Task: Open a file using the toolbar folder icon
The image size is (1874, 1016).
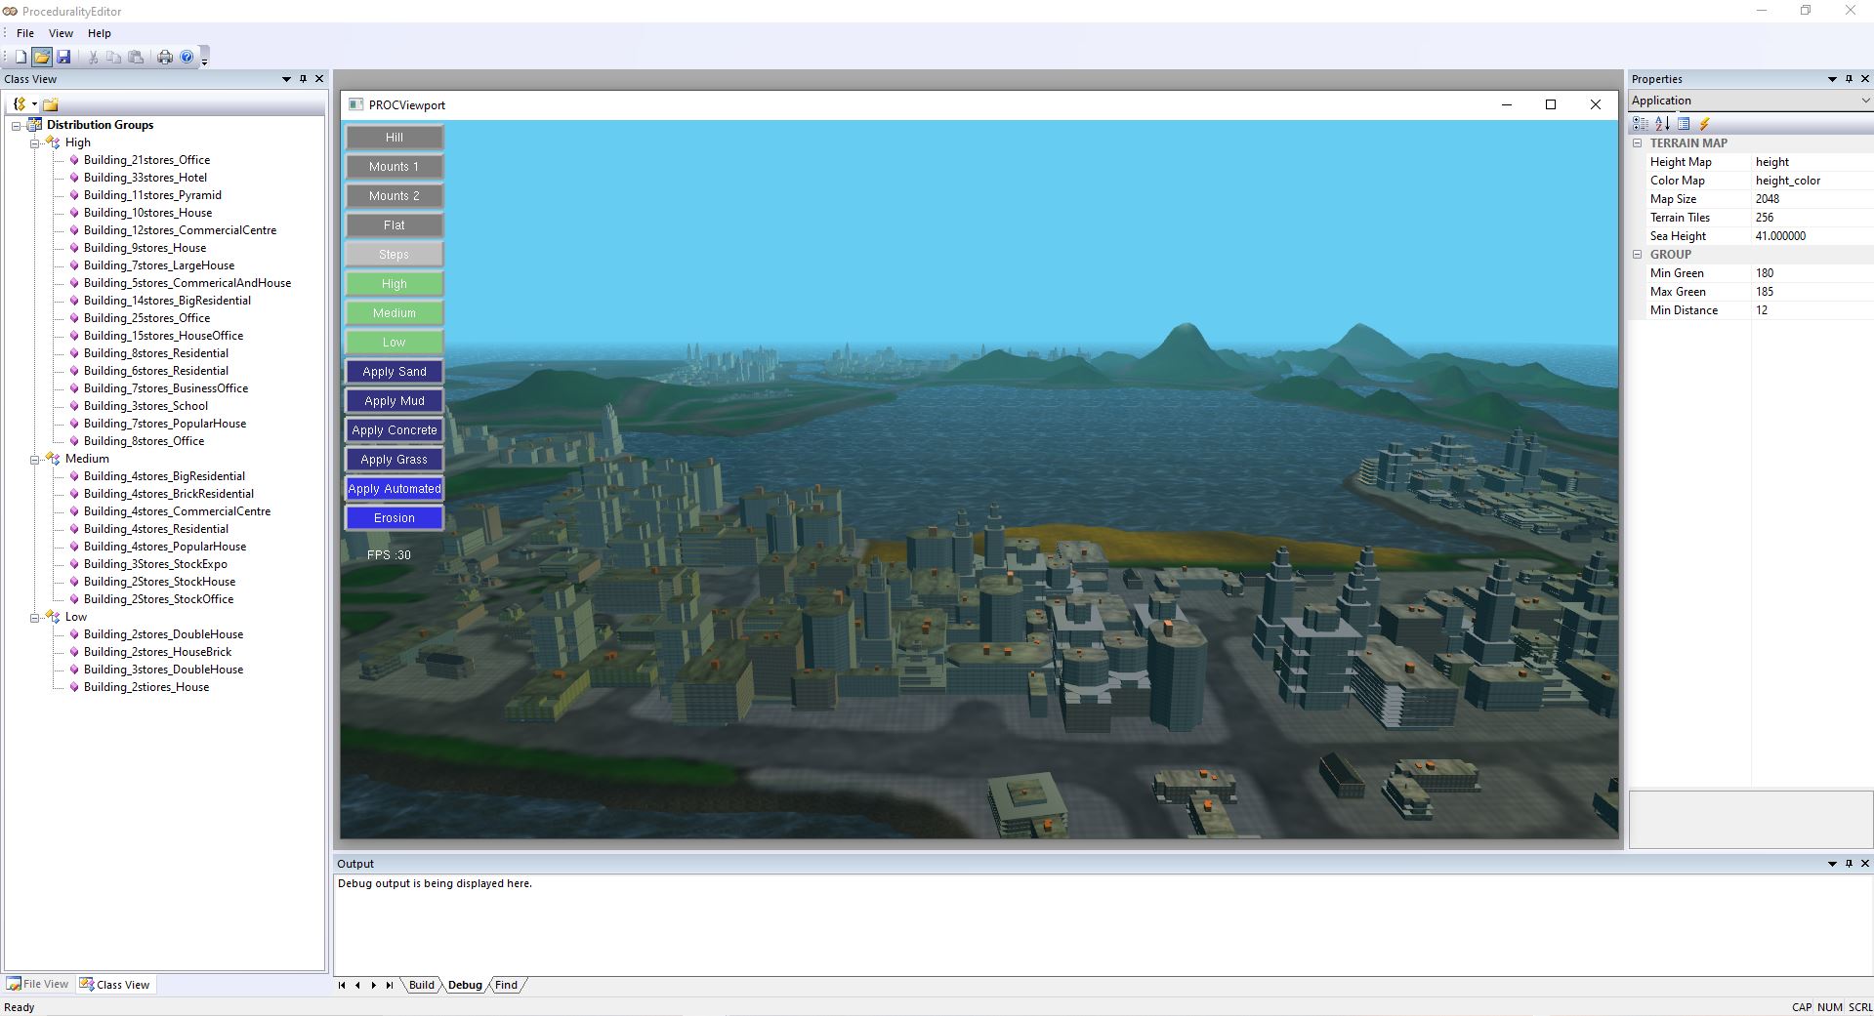Action: [x=41, y=57]
